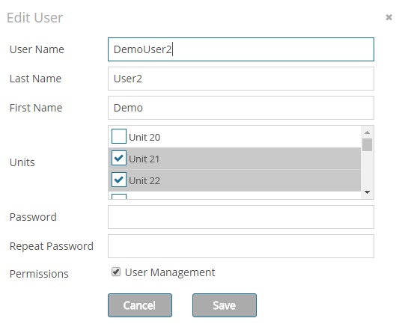Select the Unit 22 list row

234,180
